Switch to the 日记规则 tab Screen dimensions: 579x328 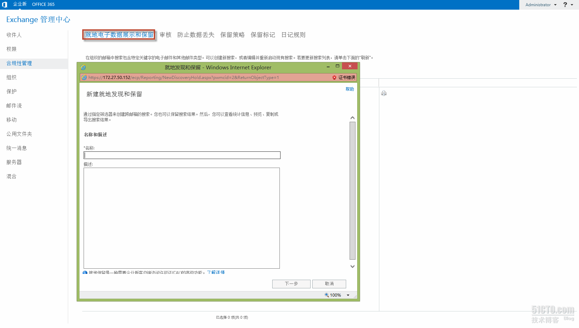[293, 35]
